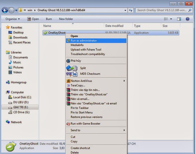Choose Run as administrator
The image size is (195, 154).
(x=96, y=41)
